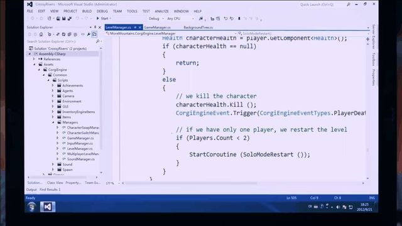Toggle auto-hide pin on Solution Explorer panel
The height and width of the screenshot is (226, 402).
(x=95, y=27)
